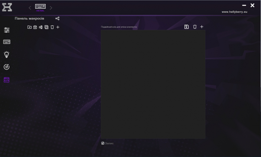Add a new macro with the left plus
Screen dimensions: 261x157
58,27
